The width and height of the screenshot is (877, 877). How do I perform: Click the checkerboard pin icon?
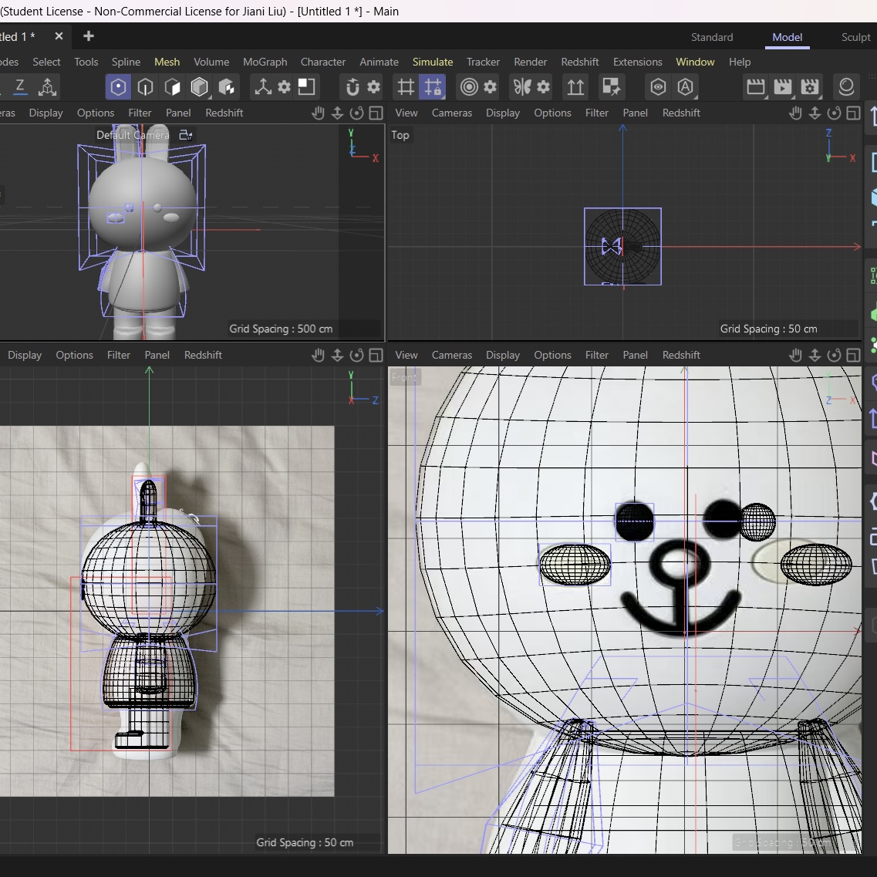611,86
